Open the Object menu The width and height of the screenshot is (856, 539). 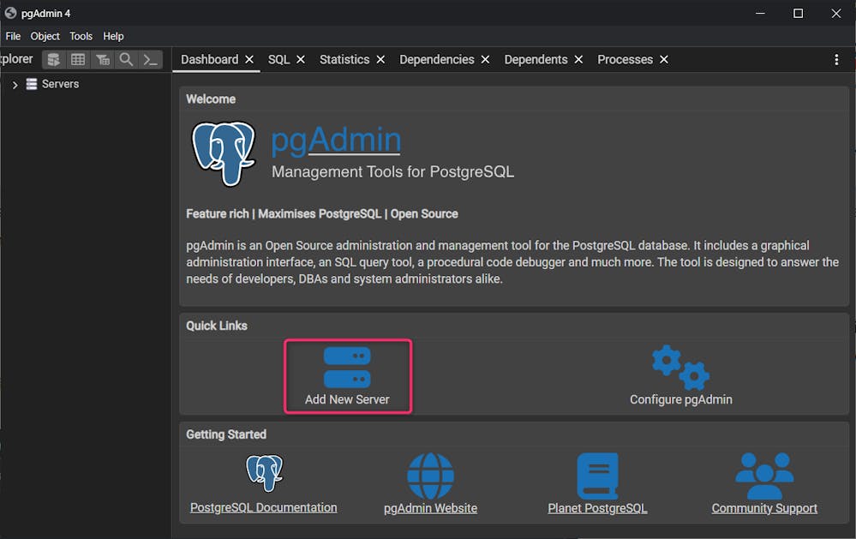[45, 36]
